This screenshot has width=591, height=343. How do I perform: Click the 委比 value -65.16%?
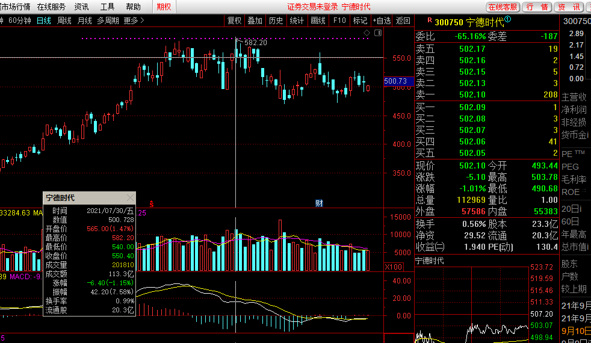point(470,37)
